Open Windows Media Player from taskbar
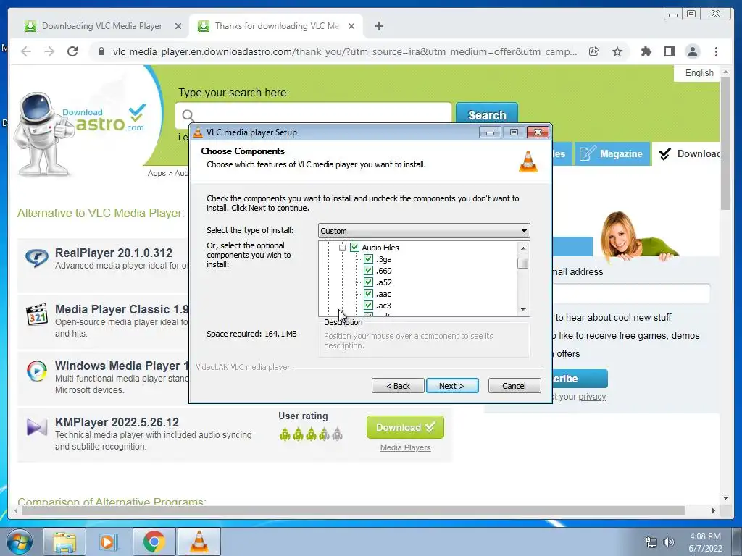742x556 pixels. [x=107, y=542]
